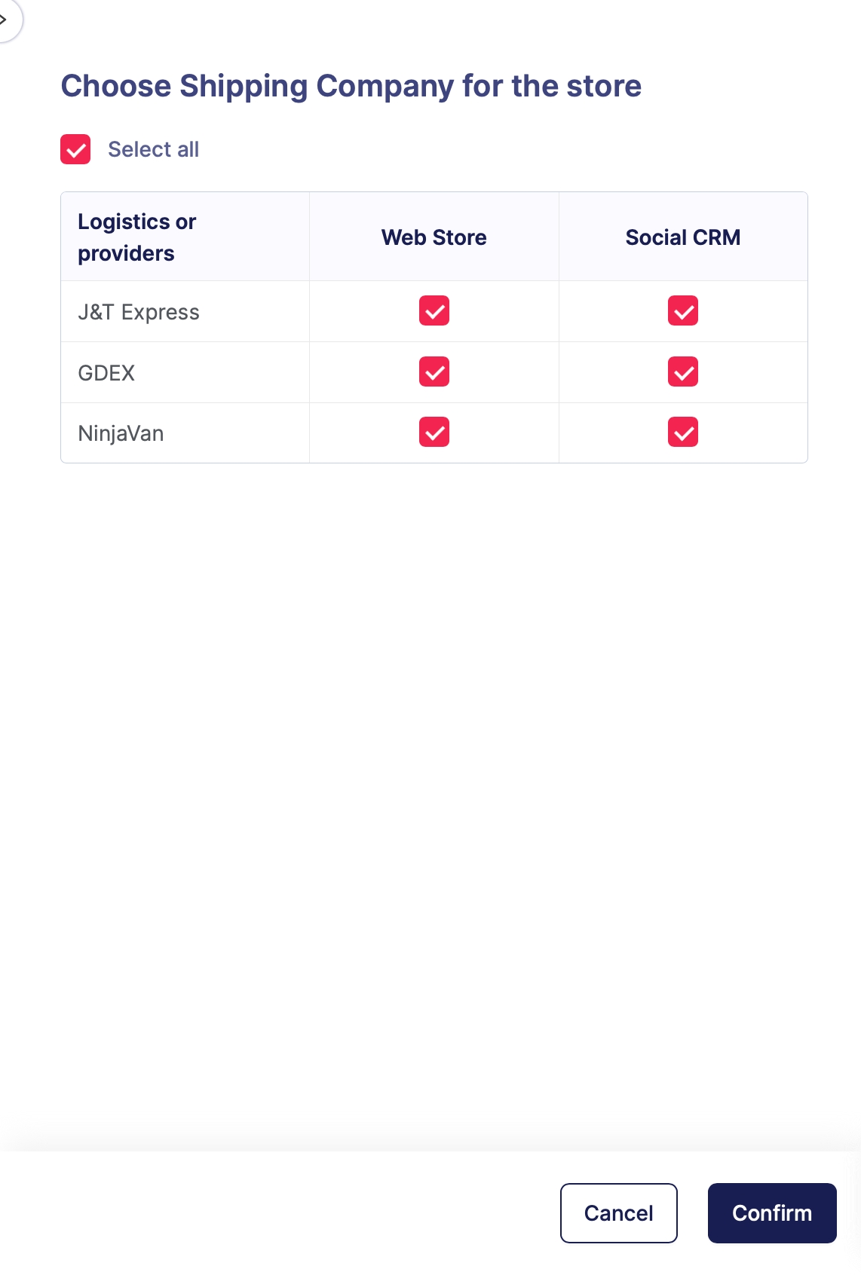This screenshot has width=861, height=1275.
Task: Select the GDEX row label
Action: pos(106,373)
